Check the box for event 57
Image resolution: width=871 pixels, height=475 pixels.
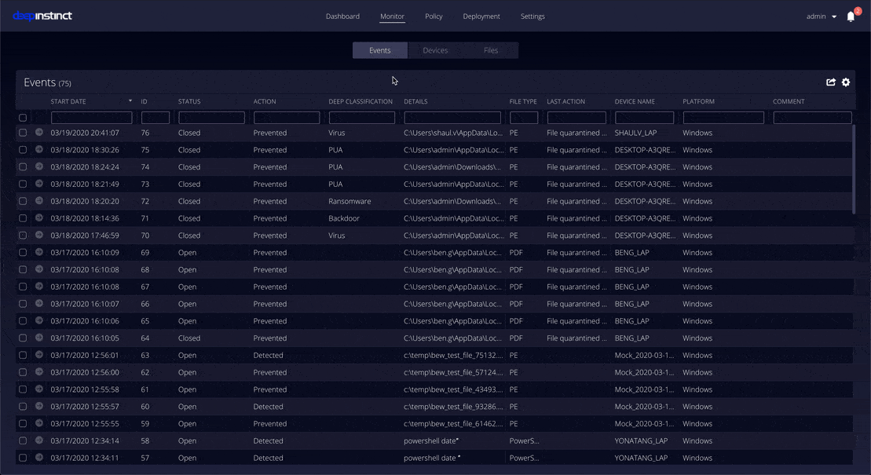(x=23, y=458)
